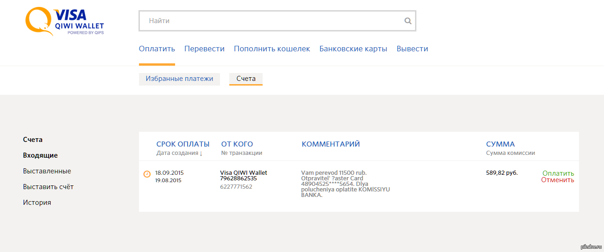Click the СУММА column header
Screen dimensions: 604x252
click(500, 144)
